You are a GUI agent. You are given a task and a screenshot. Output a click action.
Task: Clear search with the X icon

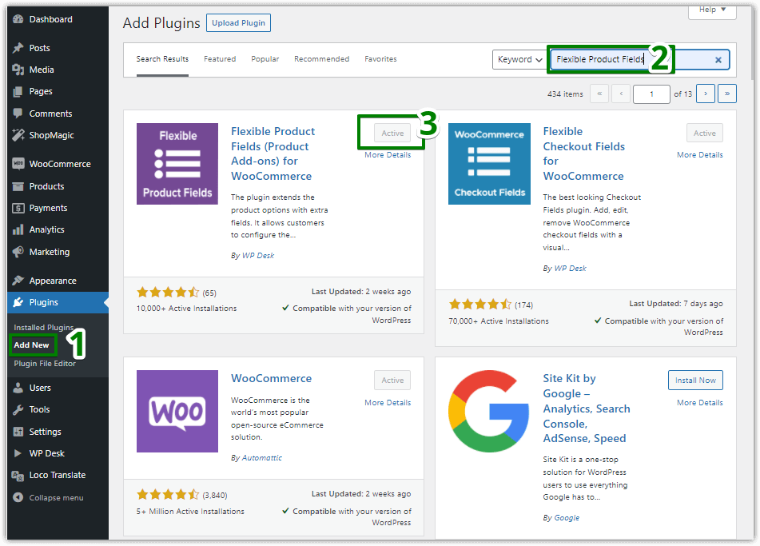[x=718, y=60]
